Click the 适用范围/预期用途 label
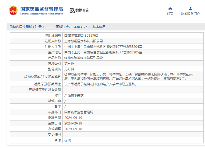The width and height of the screenshot is (205, 148). tap(47, 84)
